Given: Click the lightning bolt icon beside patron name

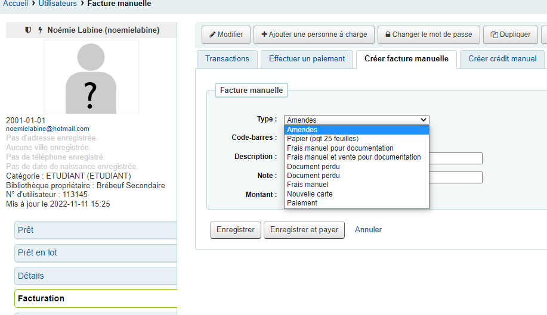Looking at the screenshot, I should [40, 30].
